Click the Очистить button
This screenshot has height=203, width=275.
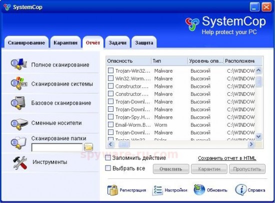171,169
